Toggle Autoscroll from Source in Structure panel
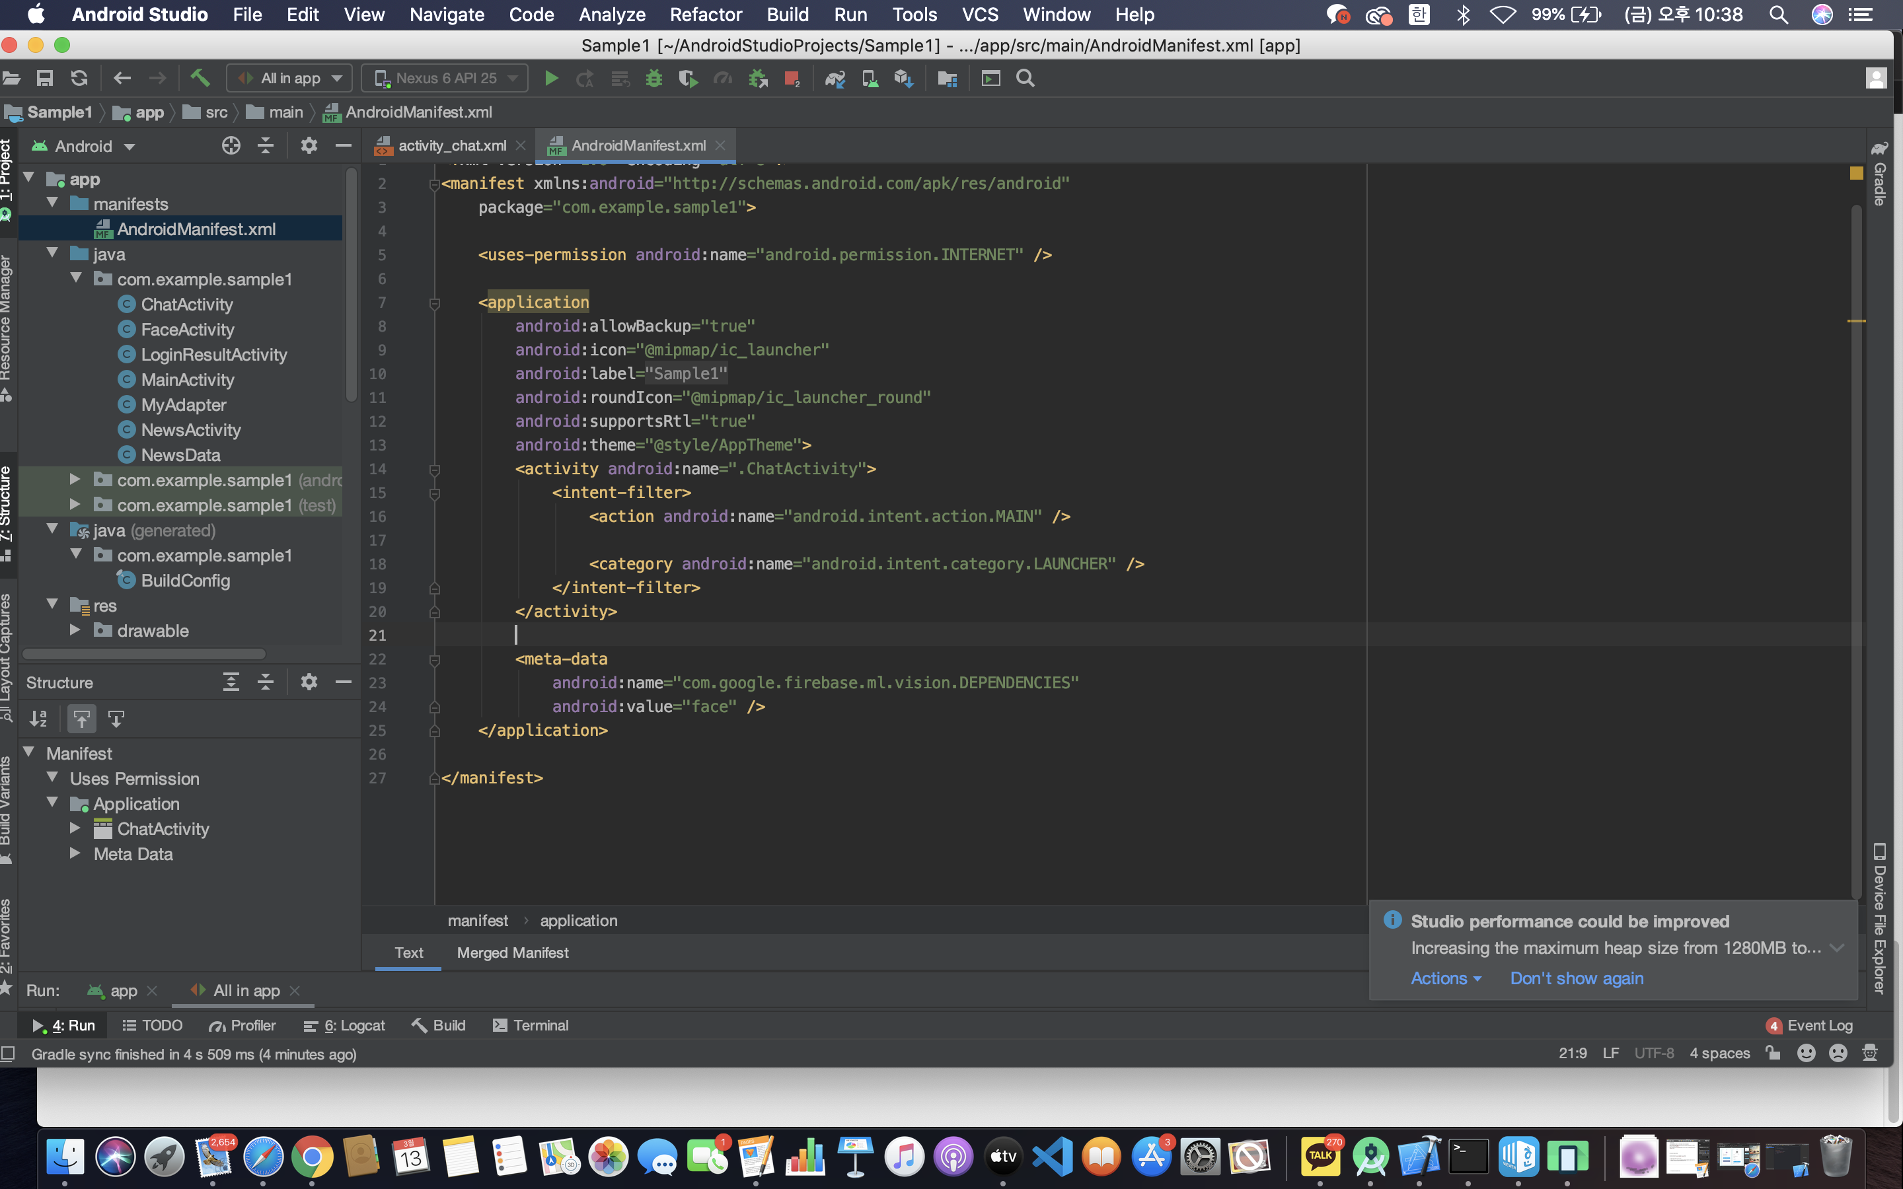The width and height of the screenshot is (1903, 1189). point(116,718)
